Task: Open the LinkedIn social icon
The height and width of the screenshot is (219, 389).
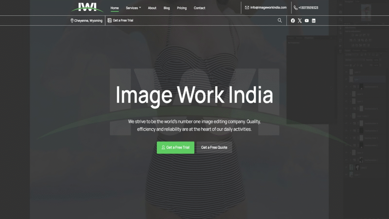Action: [x=313, y=21]
